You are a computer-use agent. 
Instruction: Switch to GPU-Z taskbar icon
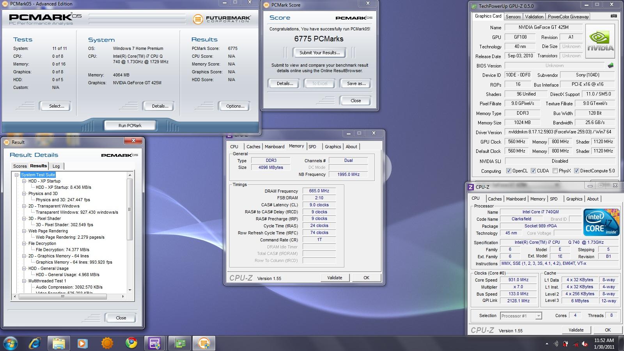tap(179, 343)
